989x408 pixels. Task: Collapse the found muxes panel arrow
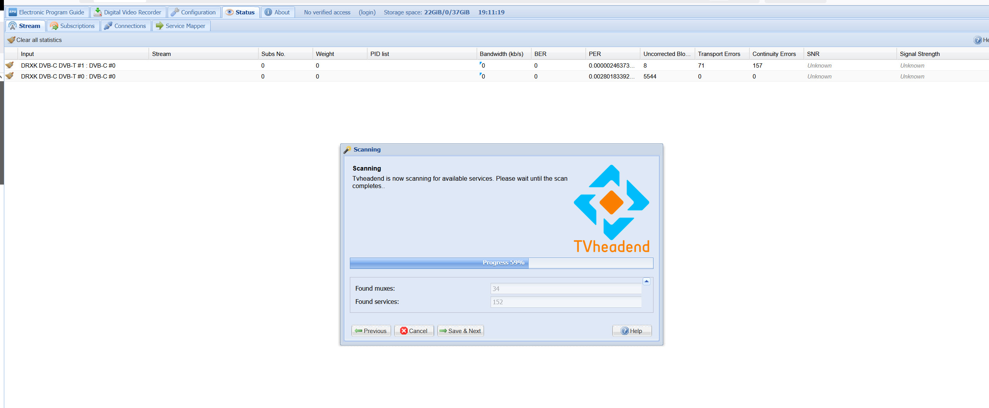[647, 281]
